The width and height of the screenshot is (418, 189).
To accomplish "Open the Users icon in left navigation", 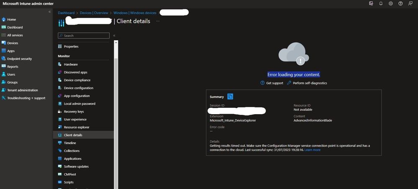I will (x=3, y=74).
